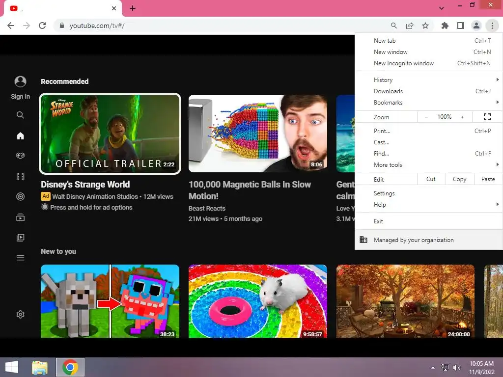Open YouTube settings gear in sidebar
Image resolution: width=503 pixels, height=377 pixels.
point(20,314)
